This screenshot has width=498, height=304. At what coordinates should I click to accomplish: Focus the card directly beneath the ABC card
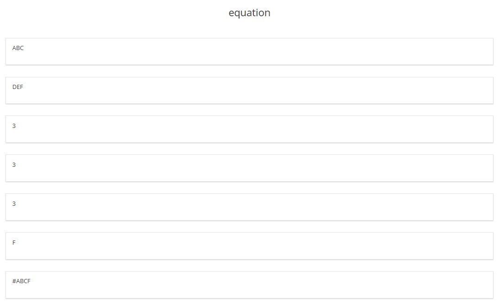tap(249, 90)
